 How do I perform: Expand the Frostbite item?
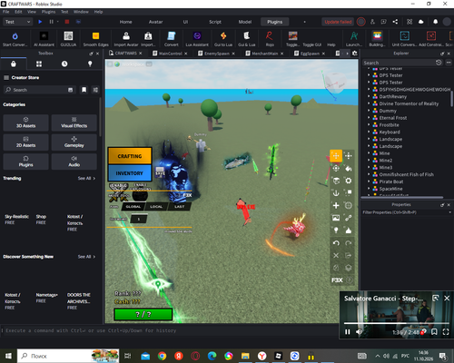(x=369, y=125)
